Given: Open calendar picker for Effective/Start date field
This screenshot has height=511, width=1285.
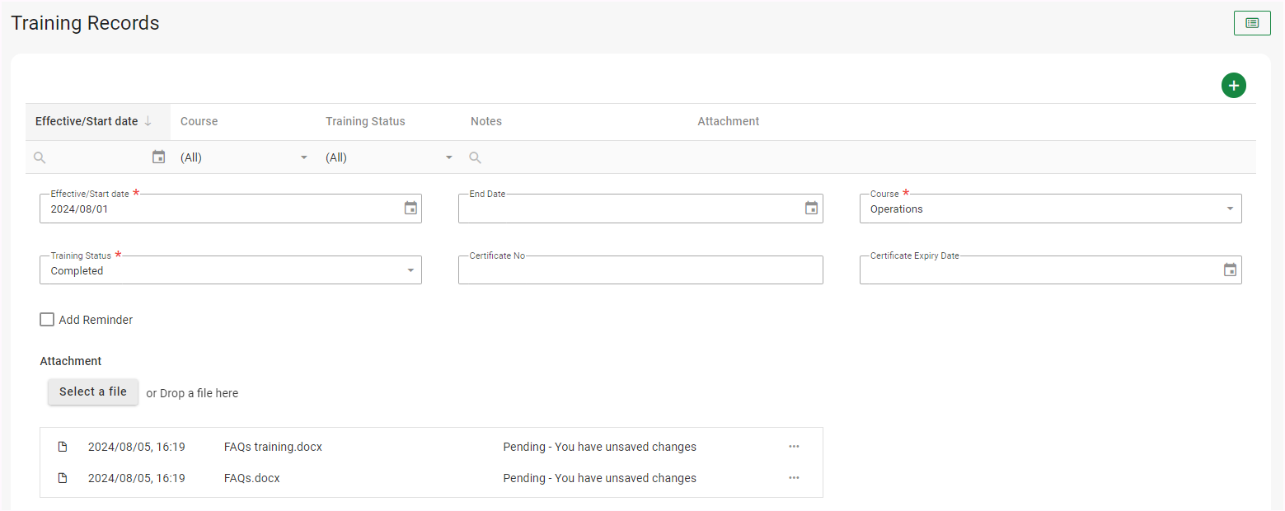Looking at the screenshot, I should click(410, 209).
